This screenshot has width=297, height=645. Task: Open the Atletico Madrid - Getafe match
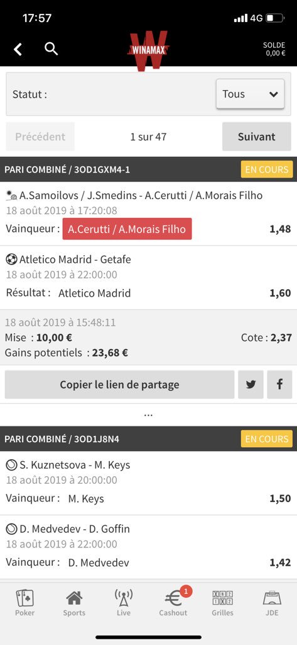coord(75,260)
